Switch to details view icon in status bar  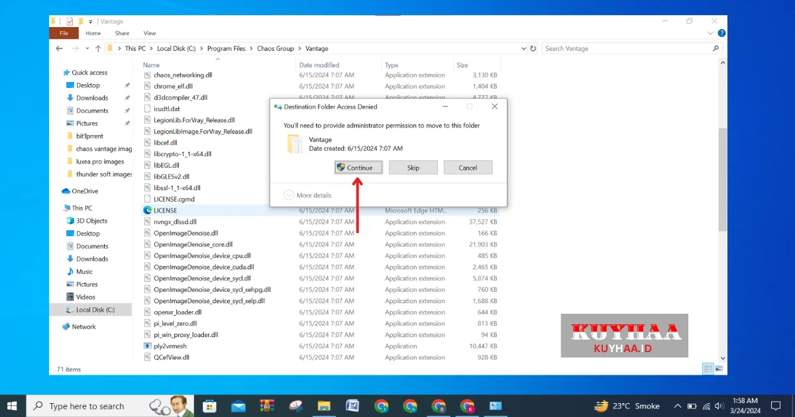click(708, 369)
